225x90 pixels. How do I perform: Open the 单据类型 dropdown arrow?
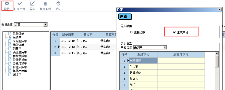point(165,47)
